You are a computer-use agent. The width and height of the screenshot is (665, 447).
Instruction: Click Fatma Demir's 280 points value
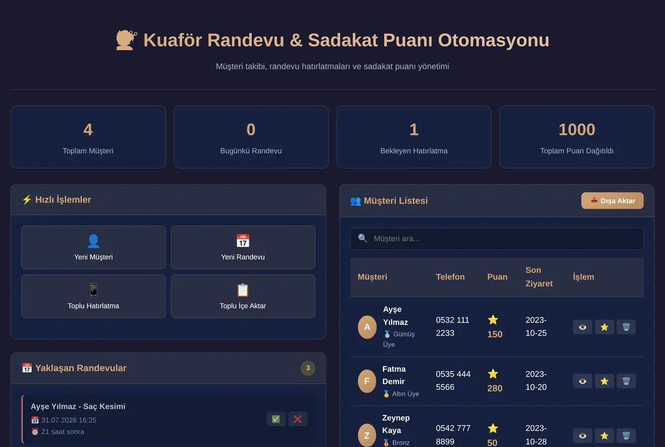click(x=495, y=388)
